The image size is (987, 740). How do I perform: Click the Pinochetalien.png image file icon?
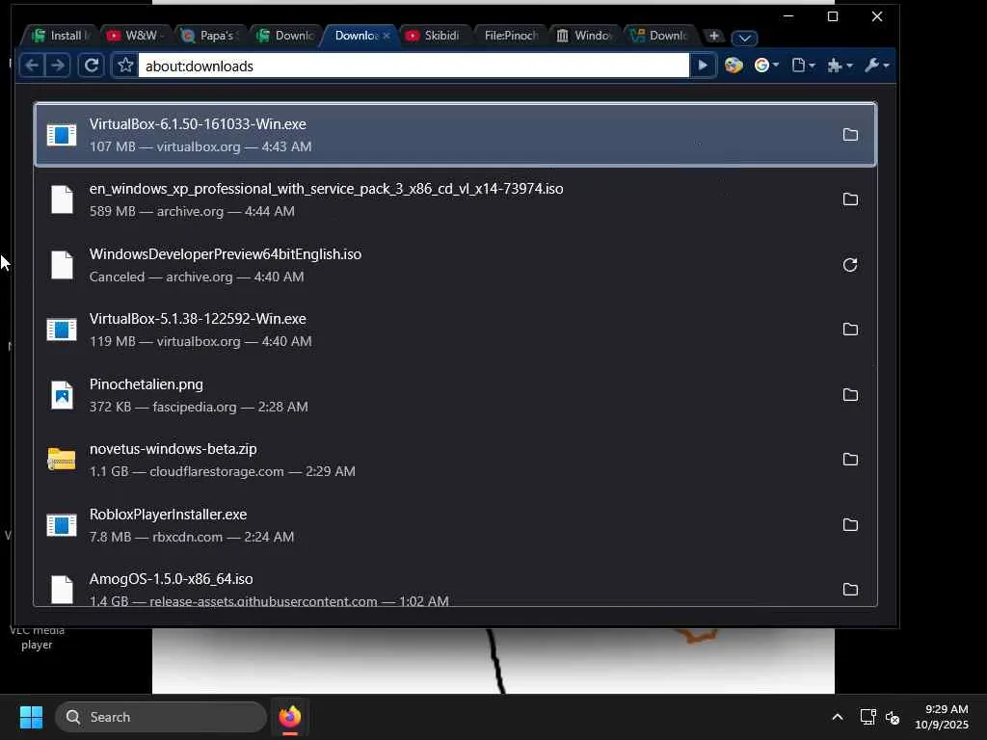point(62,395)
